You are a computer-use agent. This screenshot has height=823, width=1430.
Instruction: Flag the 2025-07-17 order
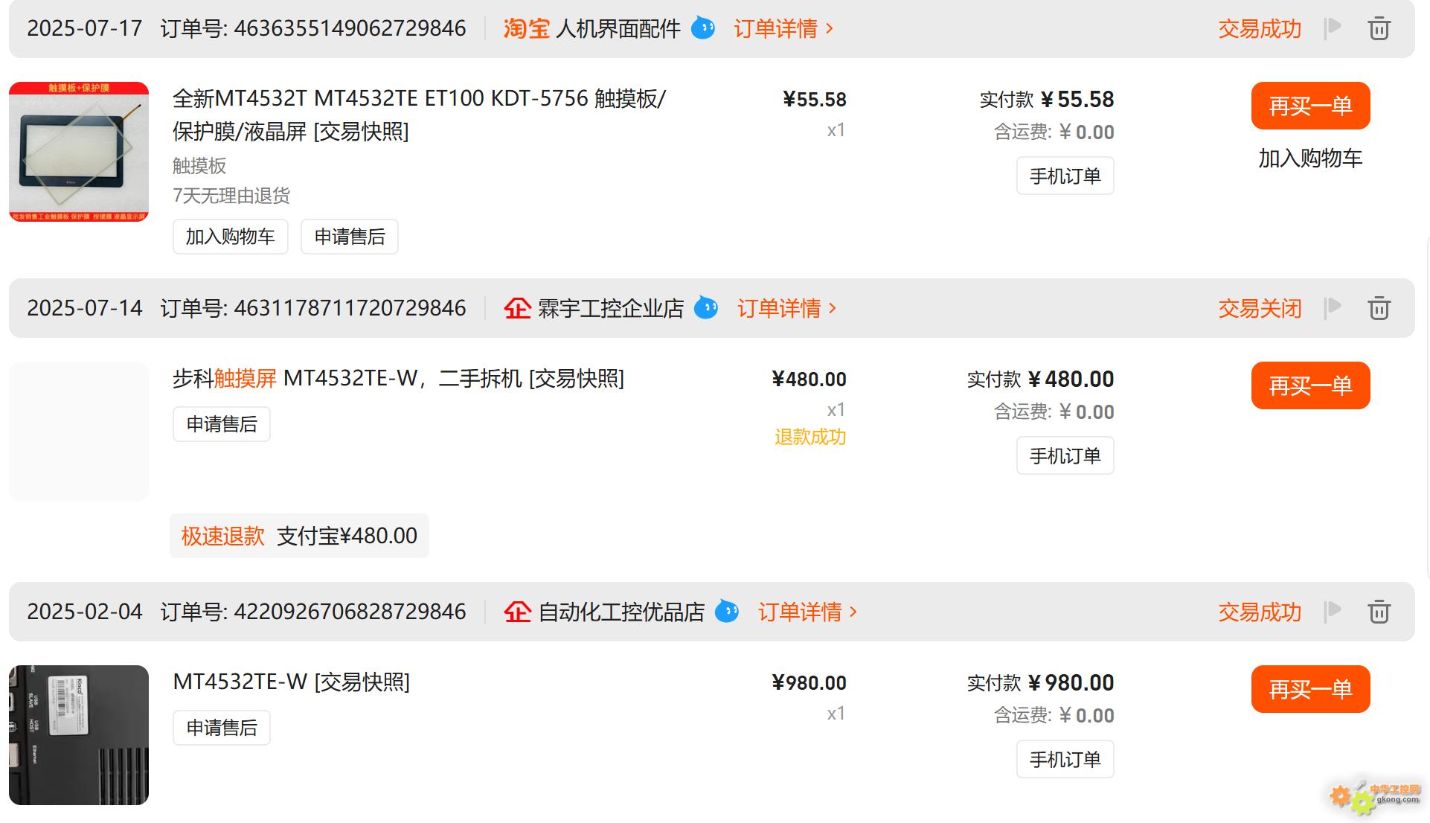1333,28
